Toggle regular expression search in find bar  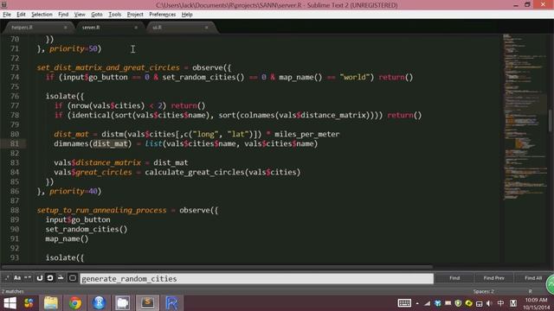pos(7,278)
